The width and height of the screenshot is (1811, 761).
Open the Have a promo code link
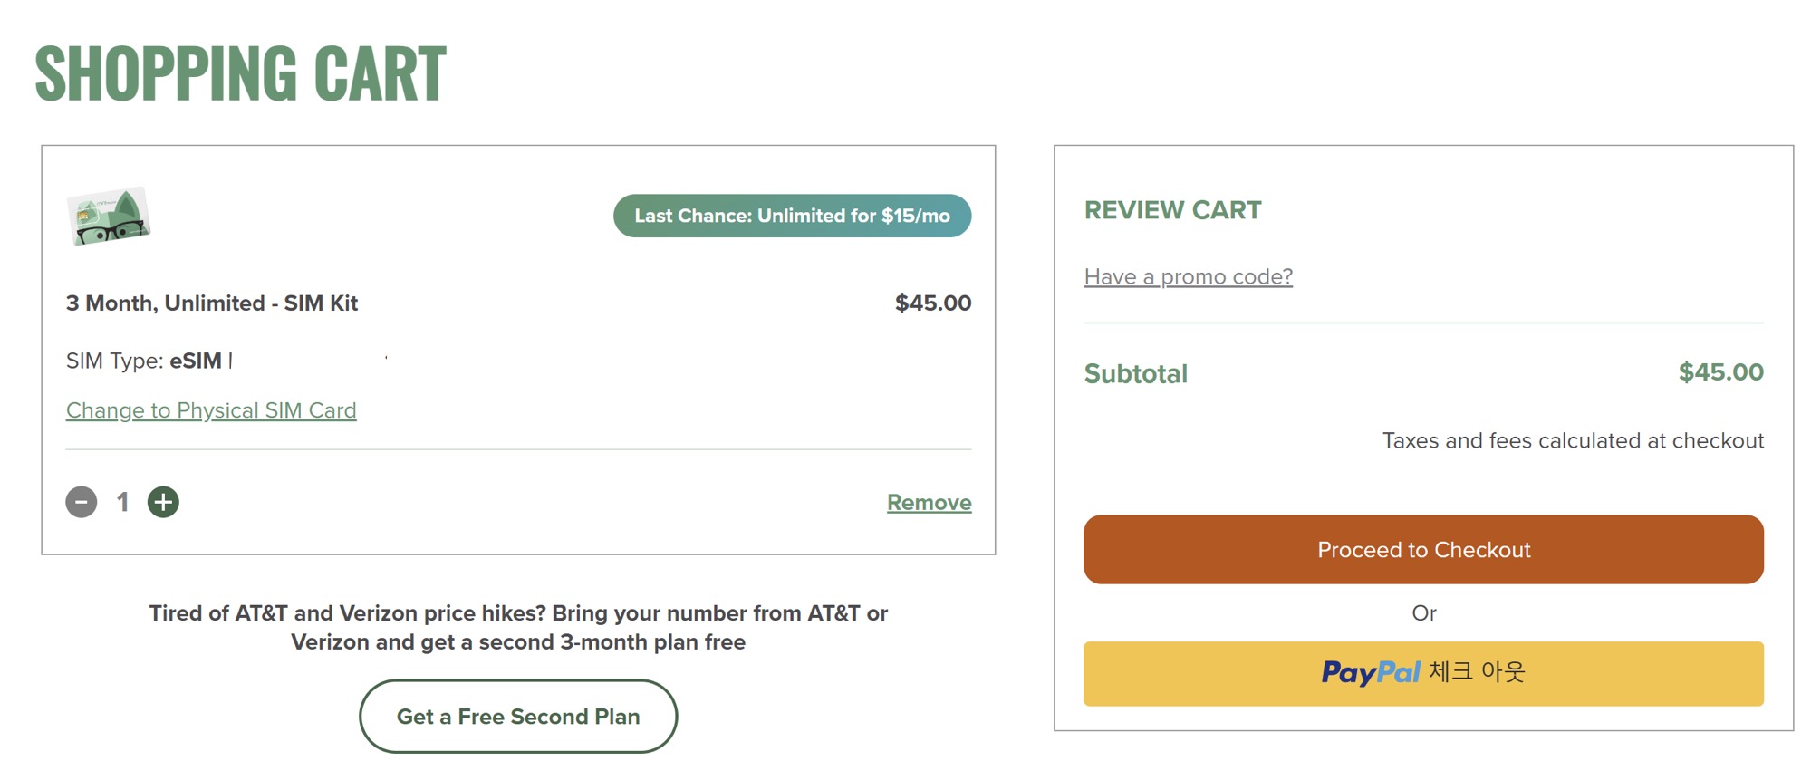[1188, 276]
